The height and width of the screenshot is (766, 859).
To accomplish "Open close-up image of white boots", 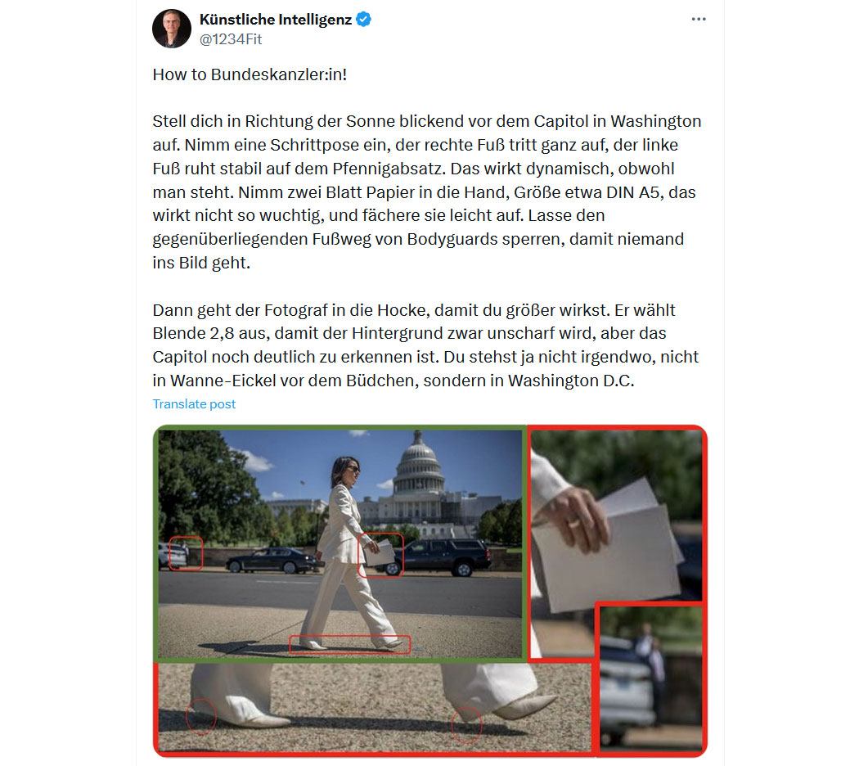I will coord(374,707).
